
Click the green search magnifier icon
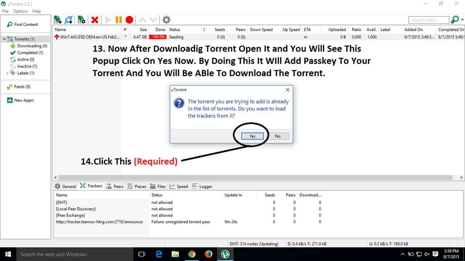[454, 20]
